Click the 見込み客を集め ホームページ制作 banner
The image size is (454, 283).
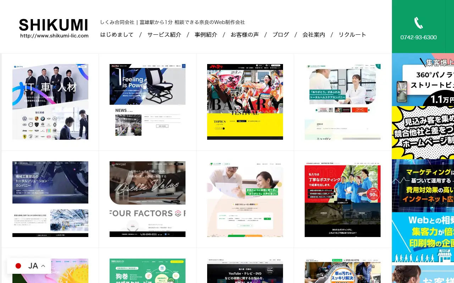[x=423, y=133]
